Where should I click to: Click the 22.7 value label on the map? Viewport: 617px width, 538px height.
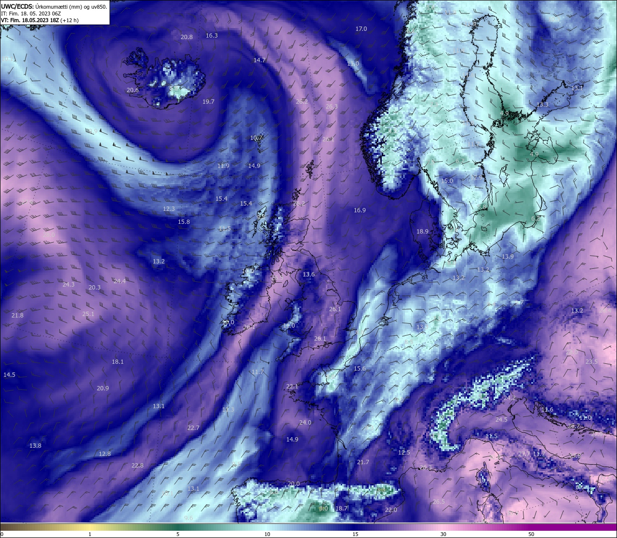(x=193, y=428)
